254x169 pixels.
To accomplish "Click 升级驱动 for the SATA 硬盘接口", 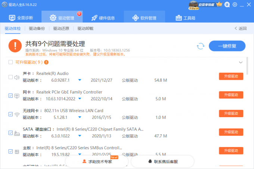I will [x=231, y=132].
